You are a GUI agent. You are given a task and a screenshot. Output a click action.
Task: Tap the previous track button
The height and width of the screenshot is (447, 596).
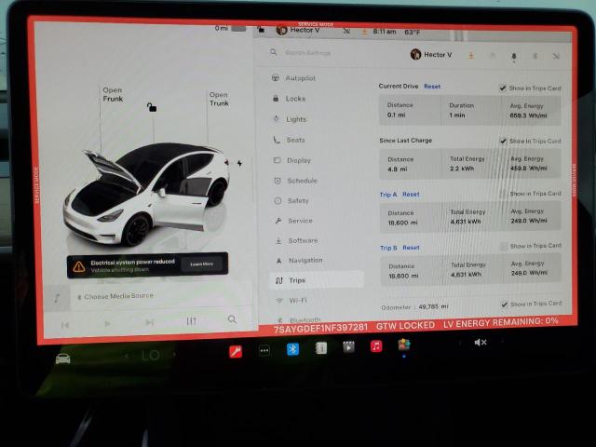pos(65,325)
